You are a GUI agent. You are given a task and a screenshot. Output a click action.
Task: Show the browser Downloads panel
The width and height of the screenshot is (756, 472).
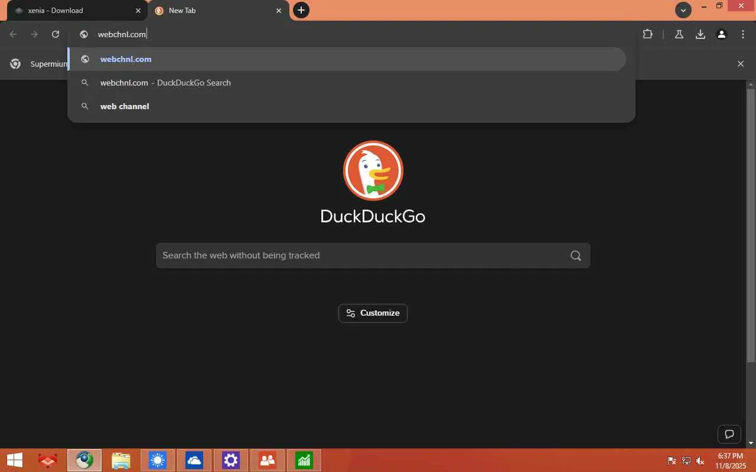[x=700, y=34]
